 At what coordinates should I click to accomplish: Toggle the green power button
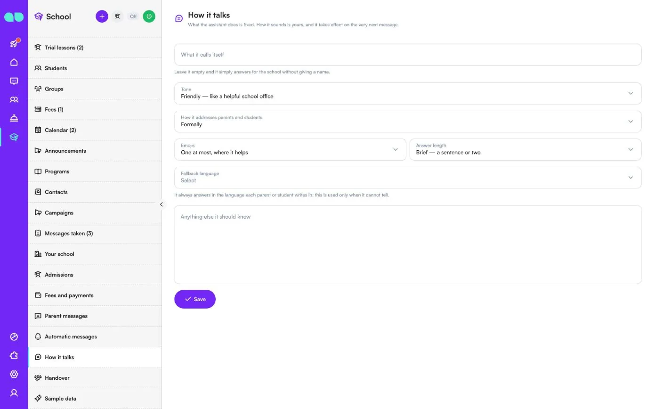click(149, 16)
